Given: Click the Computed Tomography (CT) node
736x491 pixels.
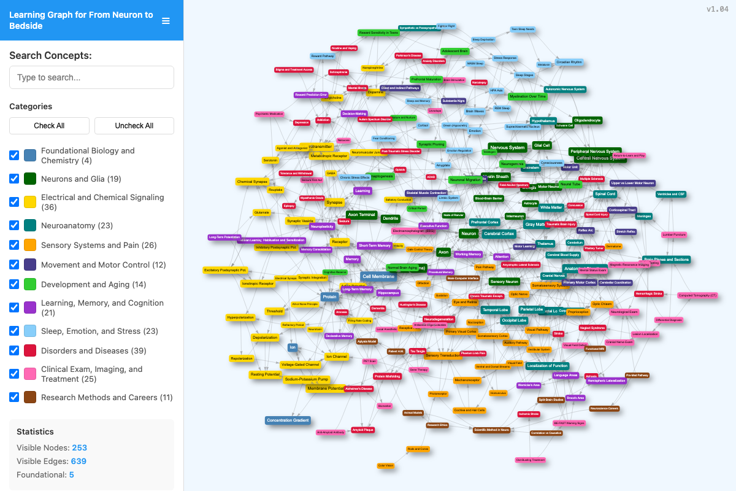Looking at the screenshot, I should pyautogui.click(x=697, y=296).
